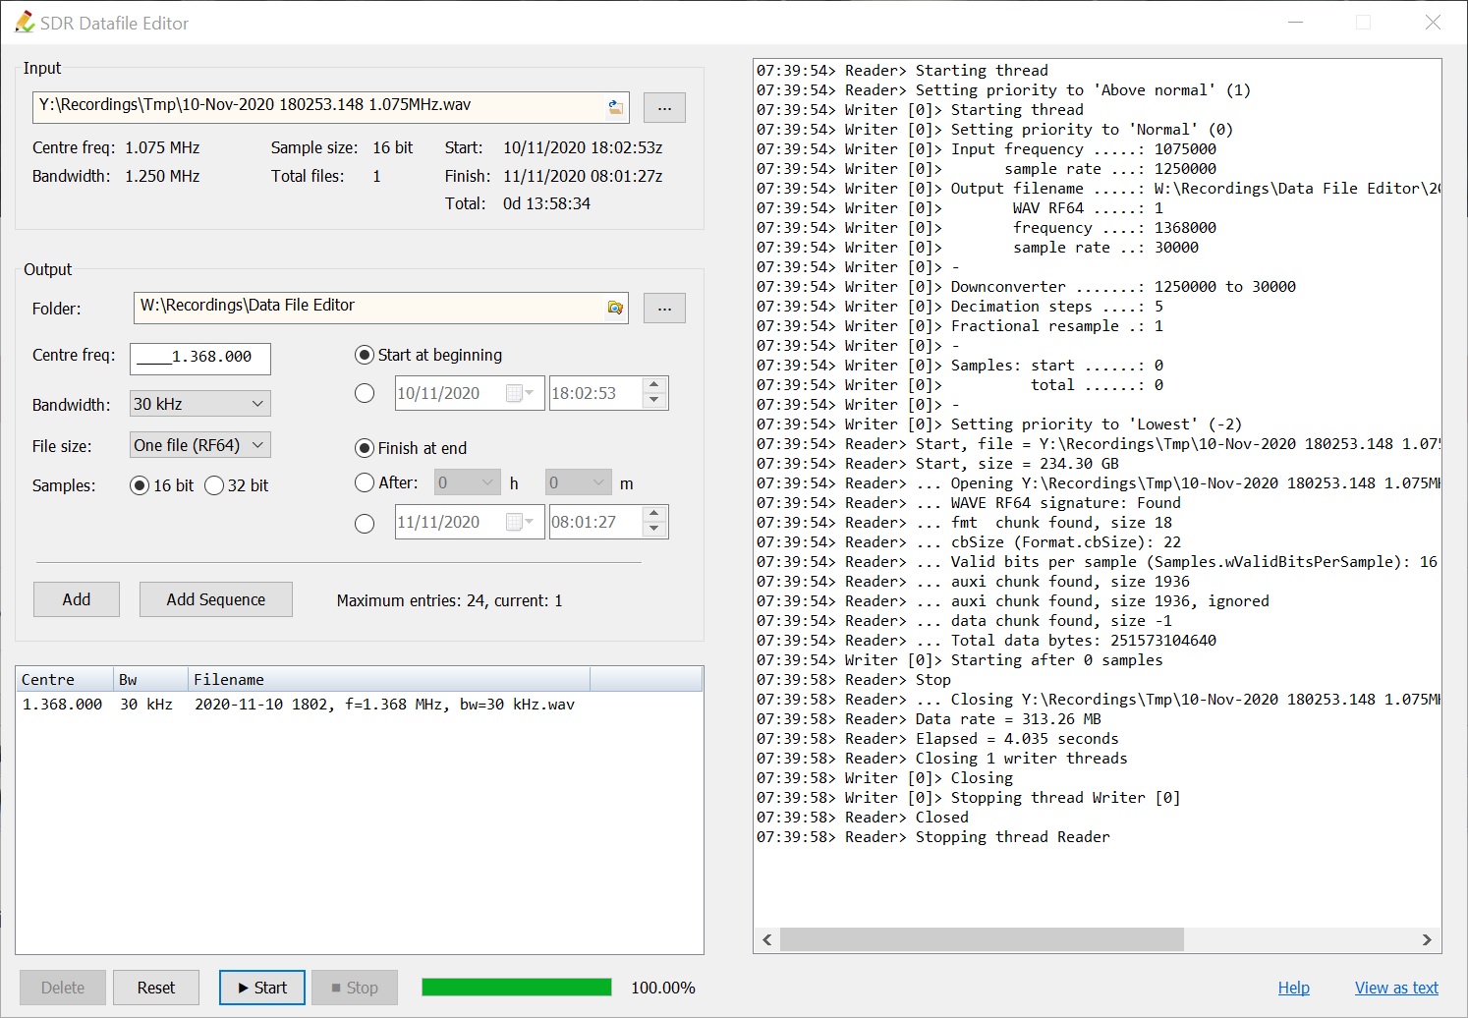The image size is (1468, 1018).
Task: Browse for output folder with ellipsis button
Action: (x=664, y=308)
